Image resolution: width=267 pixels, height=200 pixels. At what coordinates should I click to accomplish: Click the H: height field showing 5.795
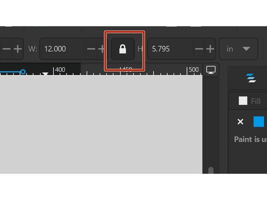(170, 49)
